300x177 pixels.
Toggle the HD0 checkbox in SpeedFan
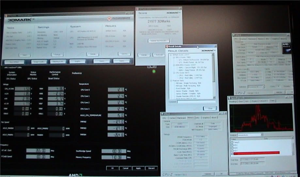tap(232, 148)
